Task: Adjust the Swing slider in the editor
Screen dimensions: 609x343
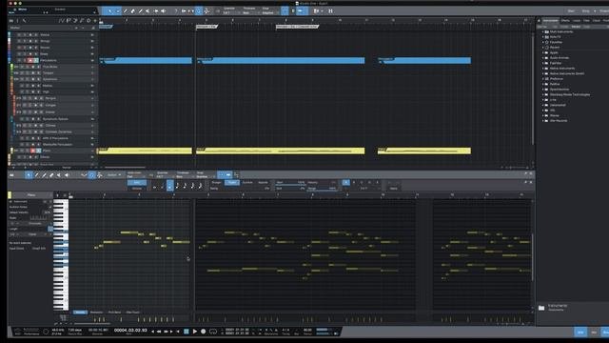Action: point(240,189)
